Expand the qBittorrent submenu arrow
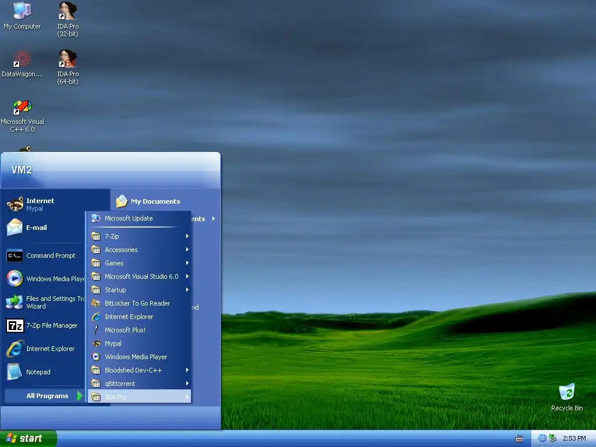596x447 pixels. point(187,383)
